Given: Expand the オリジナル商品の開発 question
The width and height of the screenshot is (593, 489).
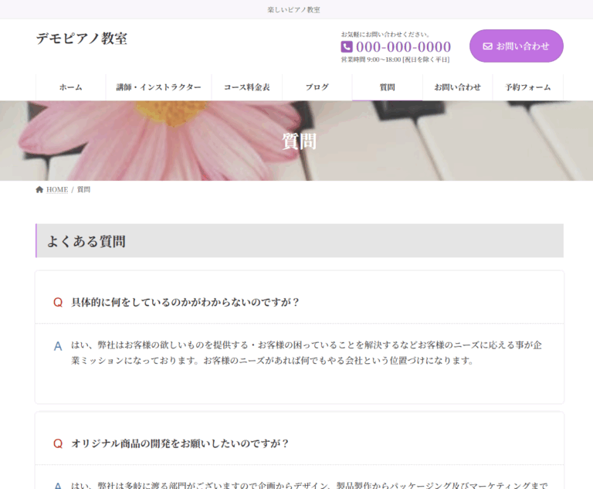Looking at the screenshot, I should pyautogui.click(x=180, y=443).
